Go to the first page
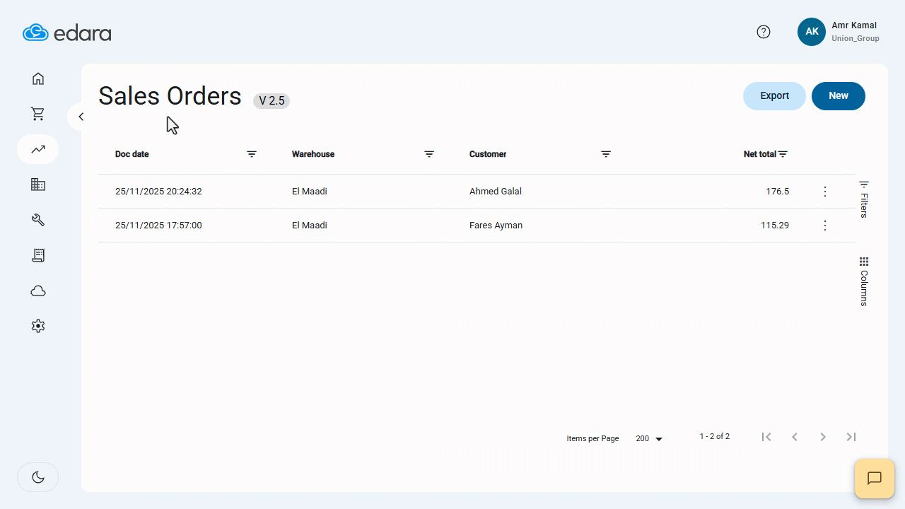The image size is (905, 509). (766, 437)
